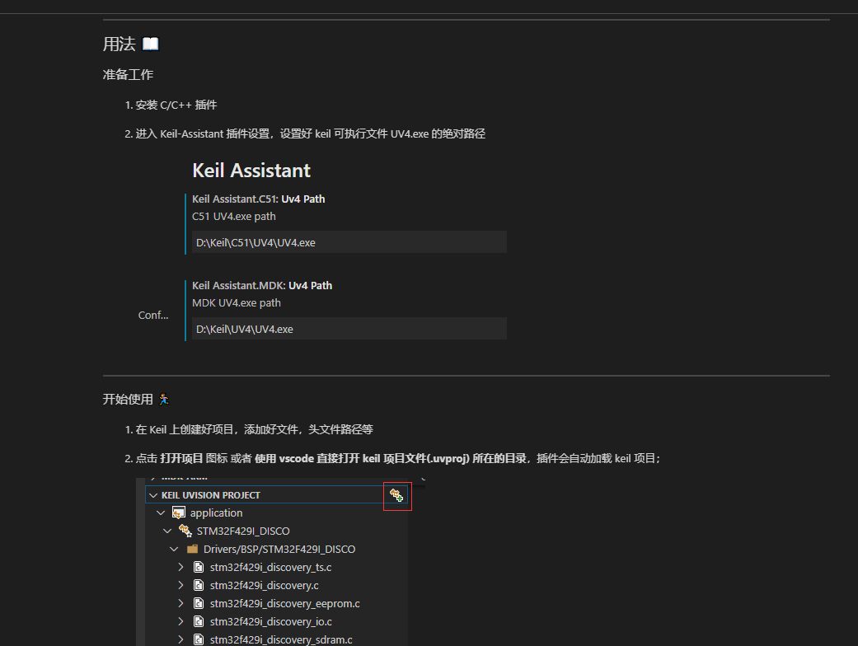Click the Keil Assistant.MDK: Uv4 Path label

coord(262,286)
